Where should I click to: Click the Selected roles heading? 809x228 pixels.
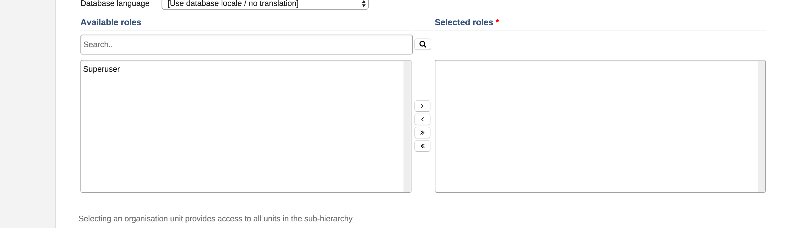[464, 22]
